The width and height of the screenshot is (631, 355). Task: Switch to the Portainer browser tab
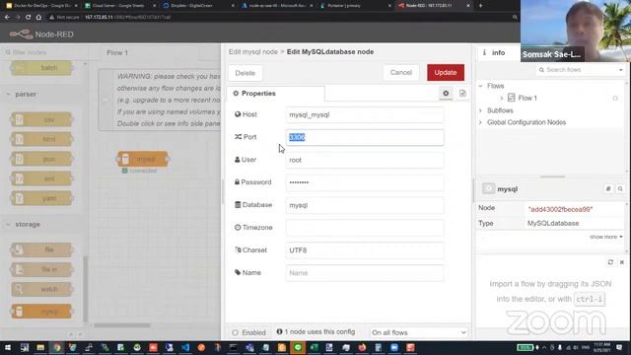[x=356, y=6]
